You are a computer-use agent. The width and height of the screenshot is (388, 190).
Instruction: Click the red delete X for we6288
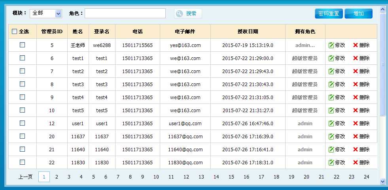click(x=355, y=45)
